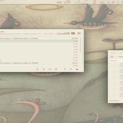The width and height of the screenshot is (123, 123).
Task: Expand the fourth folder row in file manager
Action: (114, 83)
